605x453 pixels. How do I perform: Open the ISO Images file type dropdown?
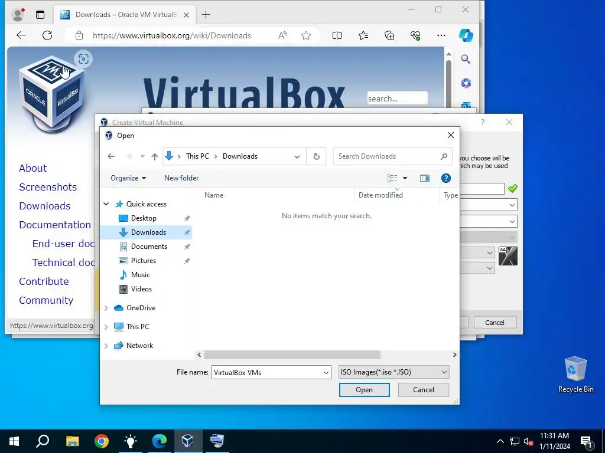(394, 372)
